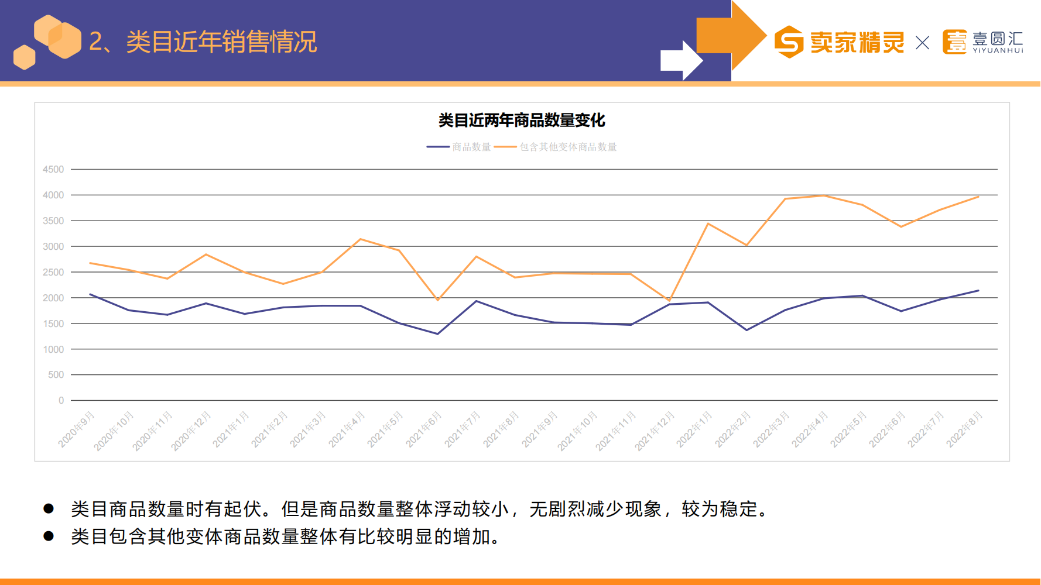Click the 2021年2月 x-axis label
The image size is (1041, 585).
[x=269, y=429]
